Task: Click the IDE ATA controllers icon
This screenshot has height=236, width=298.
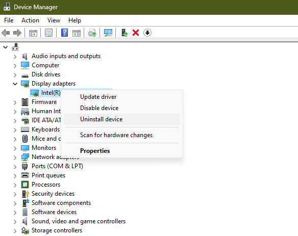Action: 25,121
